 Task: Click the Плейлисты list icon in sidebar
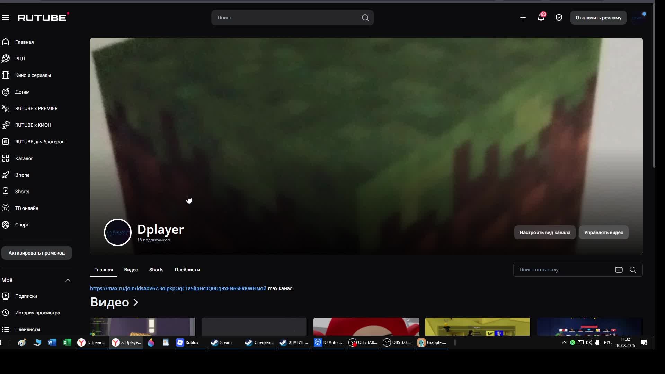(x=6, y=329)
